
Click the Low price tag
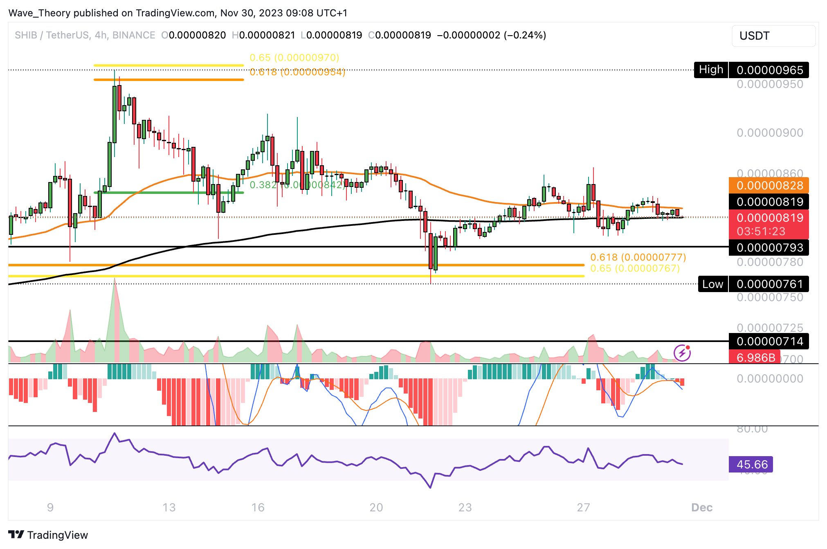coord(712,284)
